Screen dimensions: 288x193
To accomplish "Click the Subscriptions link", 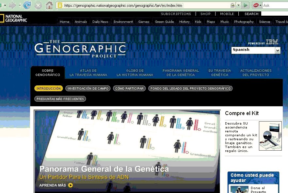I will pyautogui.click(x=176, y=14).
